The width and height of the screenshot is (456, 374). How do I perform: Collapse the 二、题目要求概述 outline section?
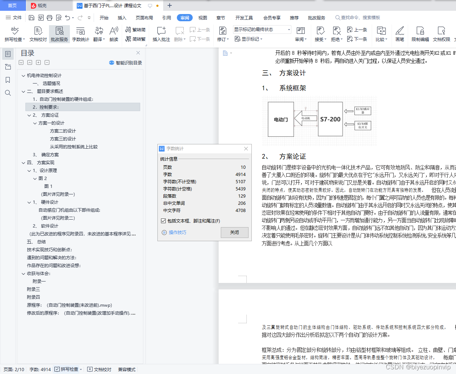coord(23,91)
